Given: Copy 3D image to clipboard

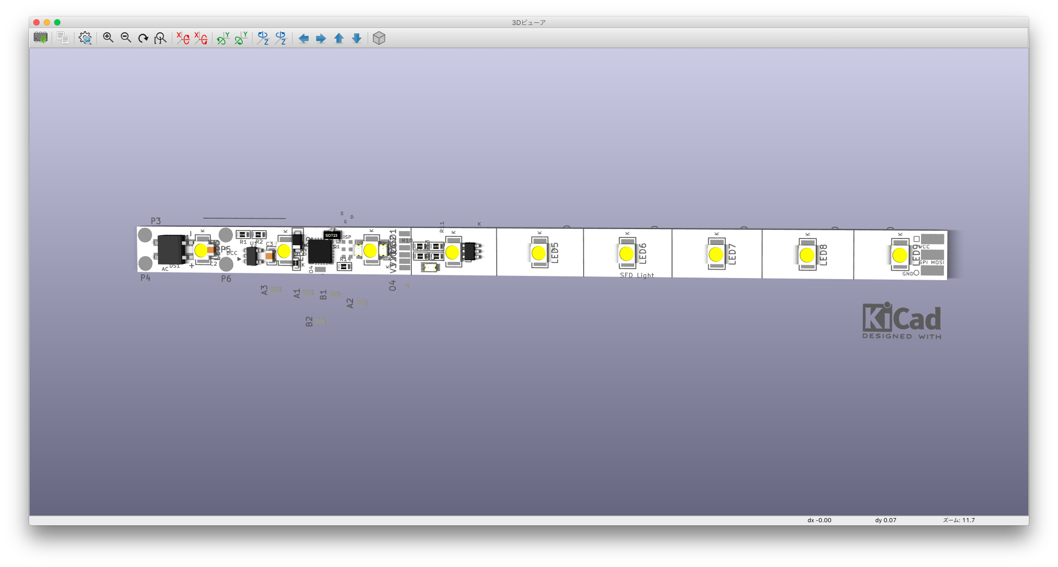Looking at the screenshot, I should point(63,38).
